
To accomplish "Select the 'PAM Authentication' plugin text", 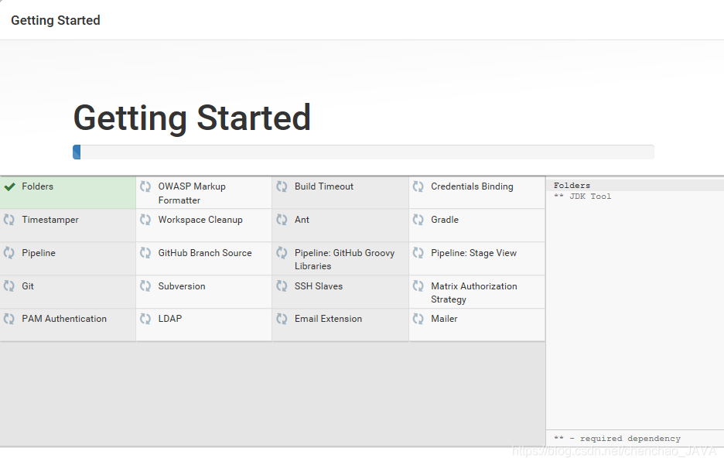I will pyautogui.click(x=64, y=319).
